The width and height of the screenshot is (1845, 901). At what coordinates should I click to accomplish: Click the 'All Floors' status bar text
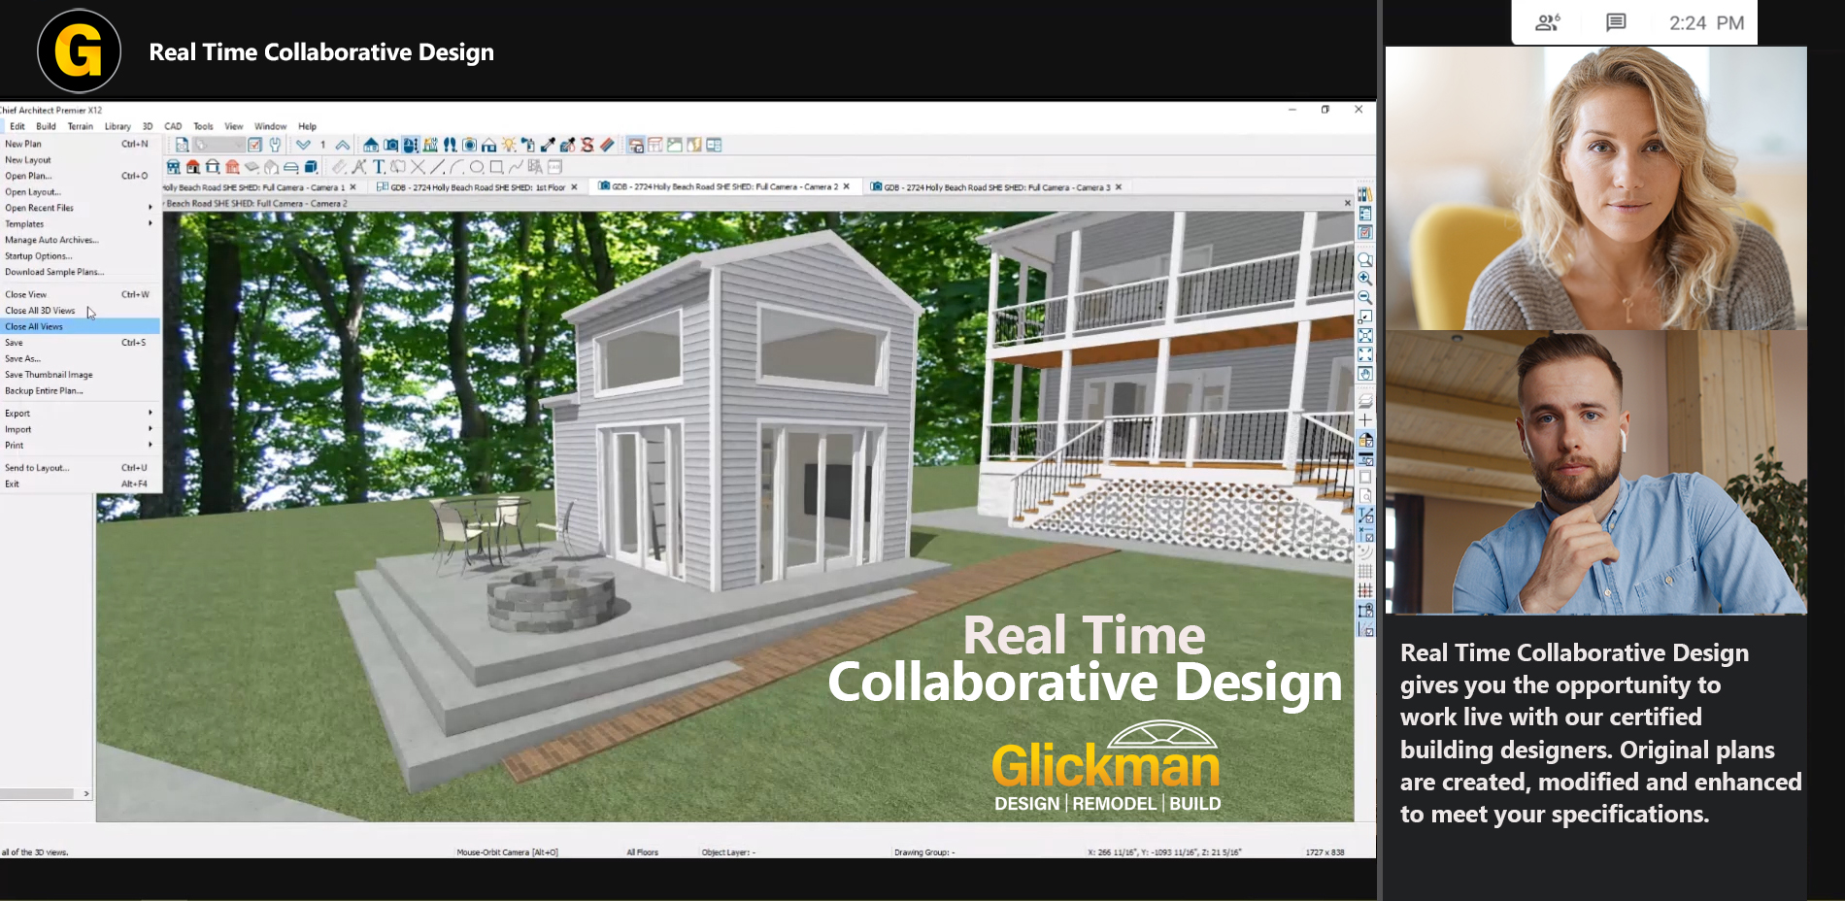[x=642, y=852]
